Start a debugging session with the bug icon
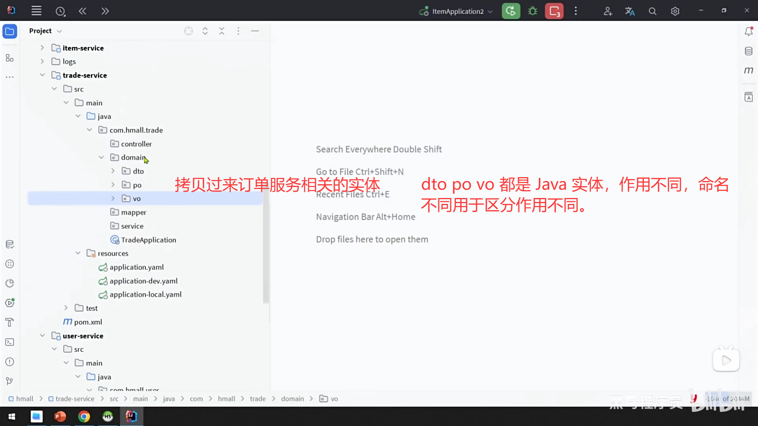Image resolution: width=758 pixels, height=426 pixels. click(x=532, y=11)
